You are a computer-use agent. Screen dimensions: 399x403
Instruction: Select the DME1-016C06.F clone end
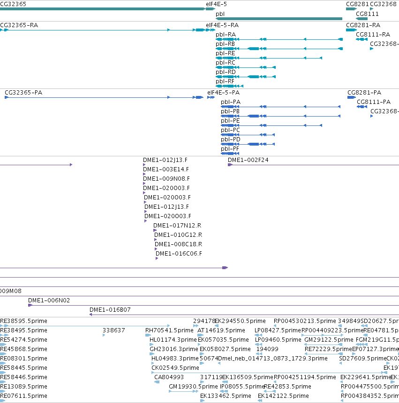pyautogui.click(x=157, y=258)
